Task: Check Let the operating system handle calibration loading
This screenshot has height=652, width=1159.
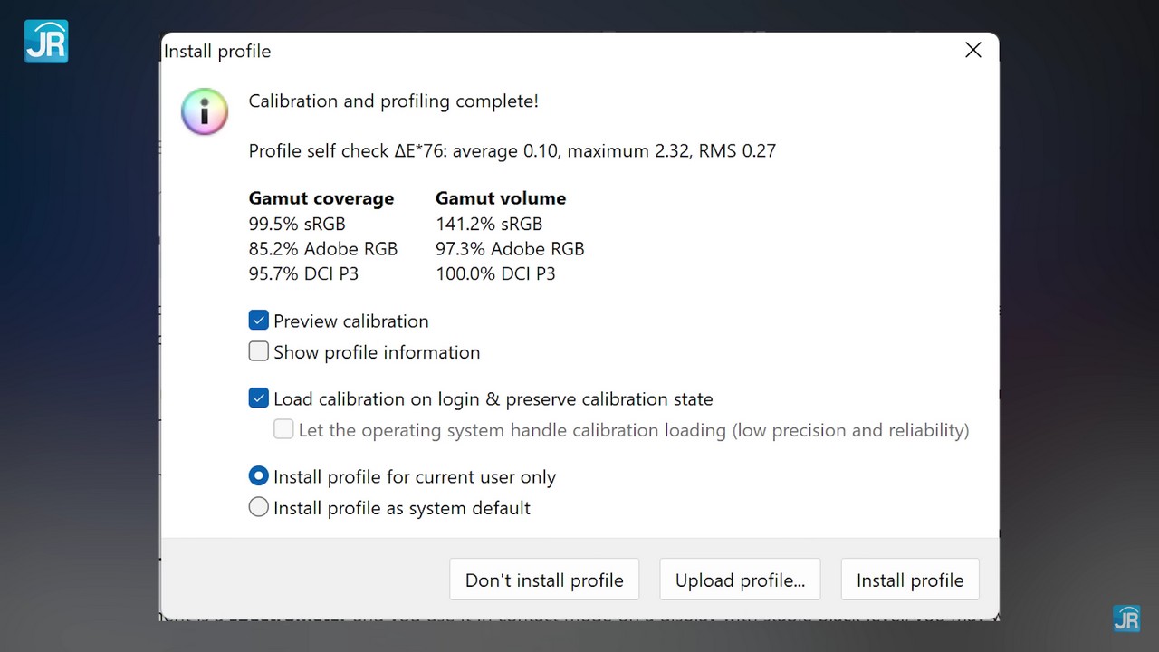Action: 283,429
